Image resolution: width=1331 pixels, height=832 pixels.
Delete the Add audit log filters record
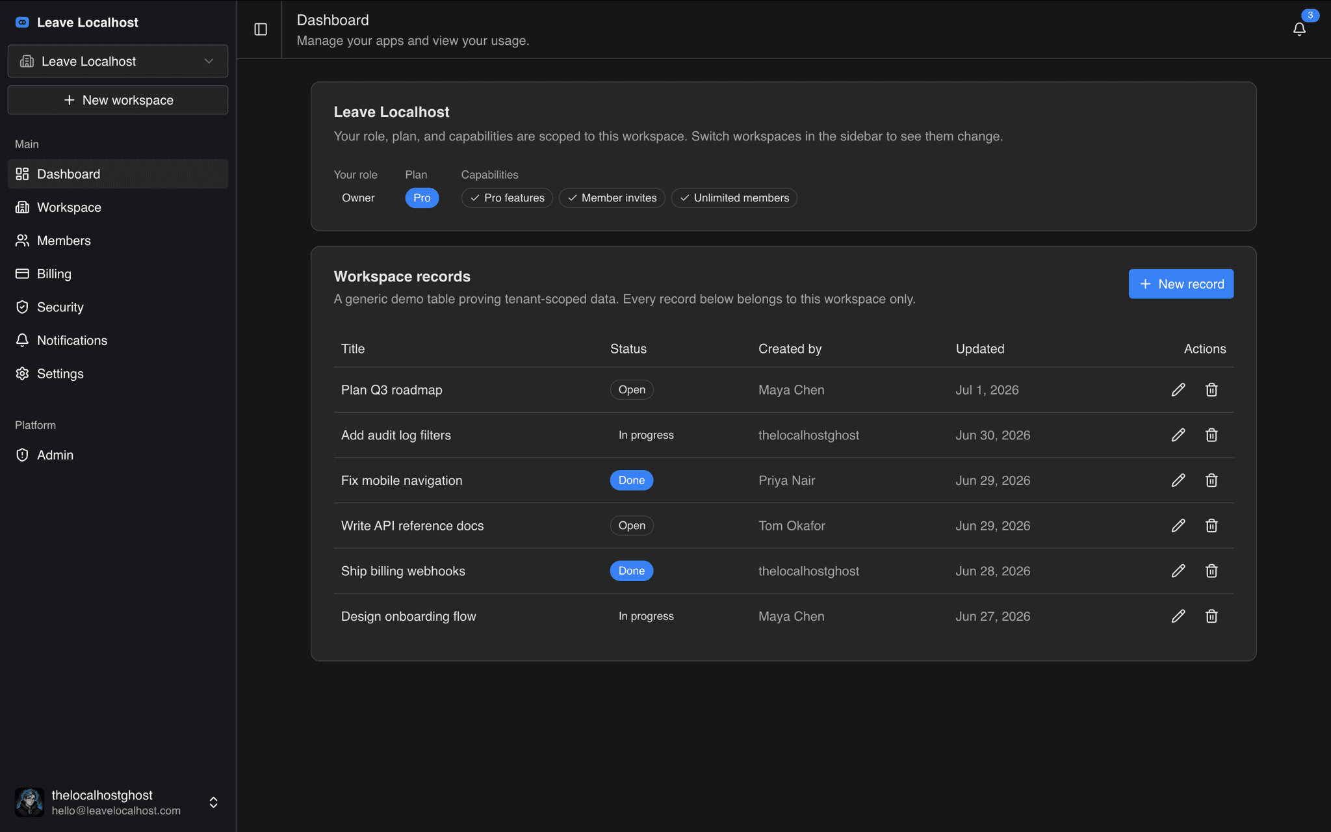point(1211,435)
